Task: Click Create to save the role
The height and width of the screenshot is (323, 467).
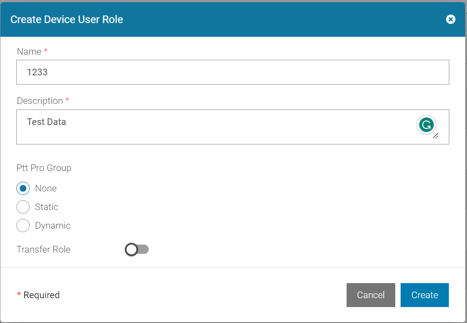Action: pyautogui.click(x=425, y=295)
